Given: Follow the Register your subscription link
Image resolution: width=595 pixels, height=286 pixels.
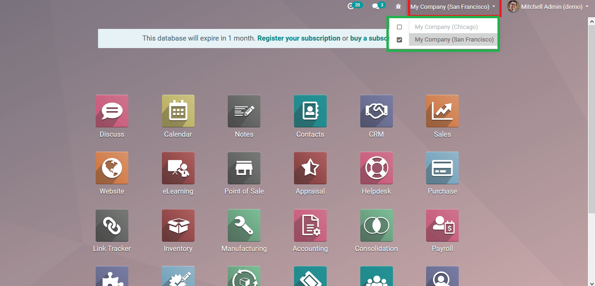Looking at the screenshot, I should click(x=299, y=38).
